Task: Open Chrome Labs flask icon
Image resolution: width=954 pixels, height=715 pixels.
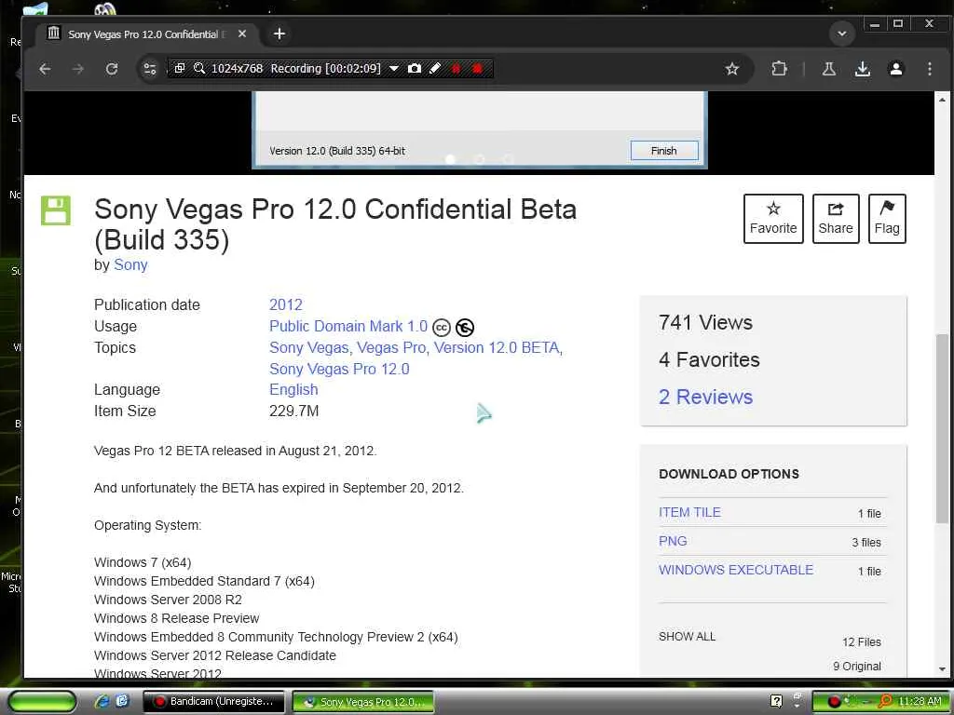Action: [828, 69]
